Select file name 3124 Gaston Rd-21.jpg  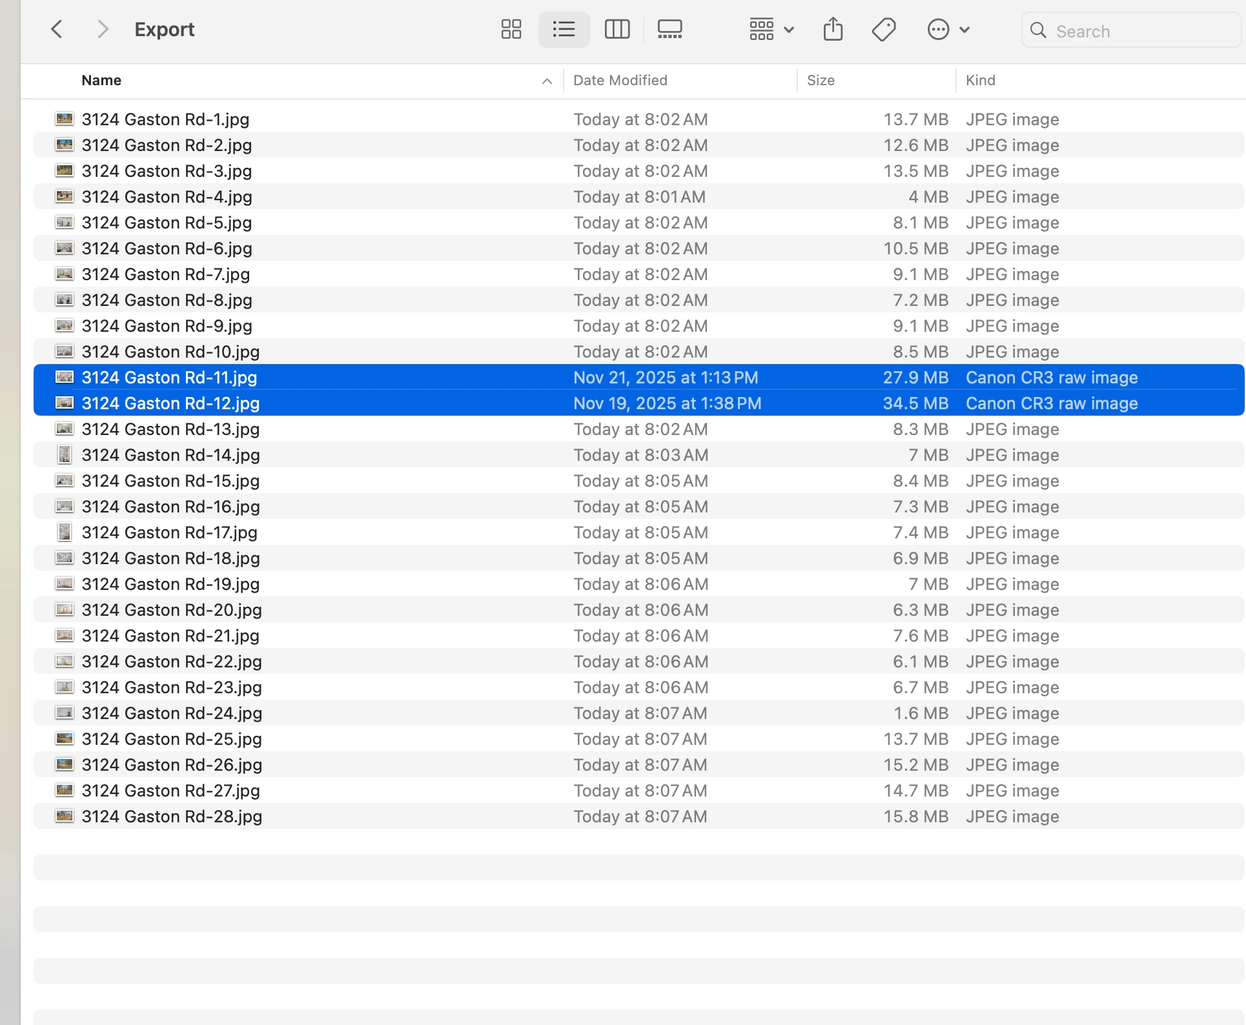[x=170, y=636]
